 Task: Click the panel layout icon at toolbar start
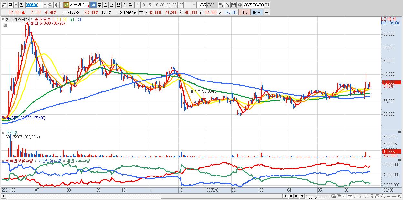click(4, 5)
